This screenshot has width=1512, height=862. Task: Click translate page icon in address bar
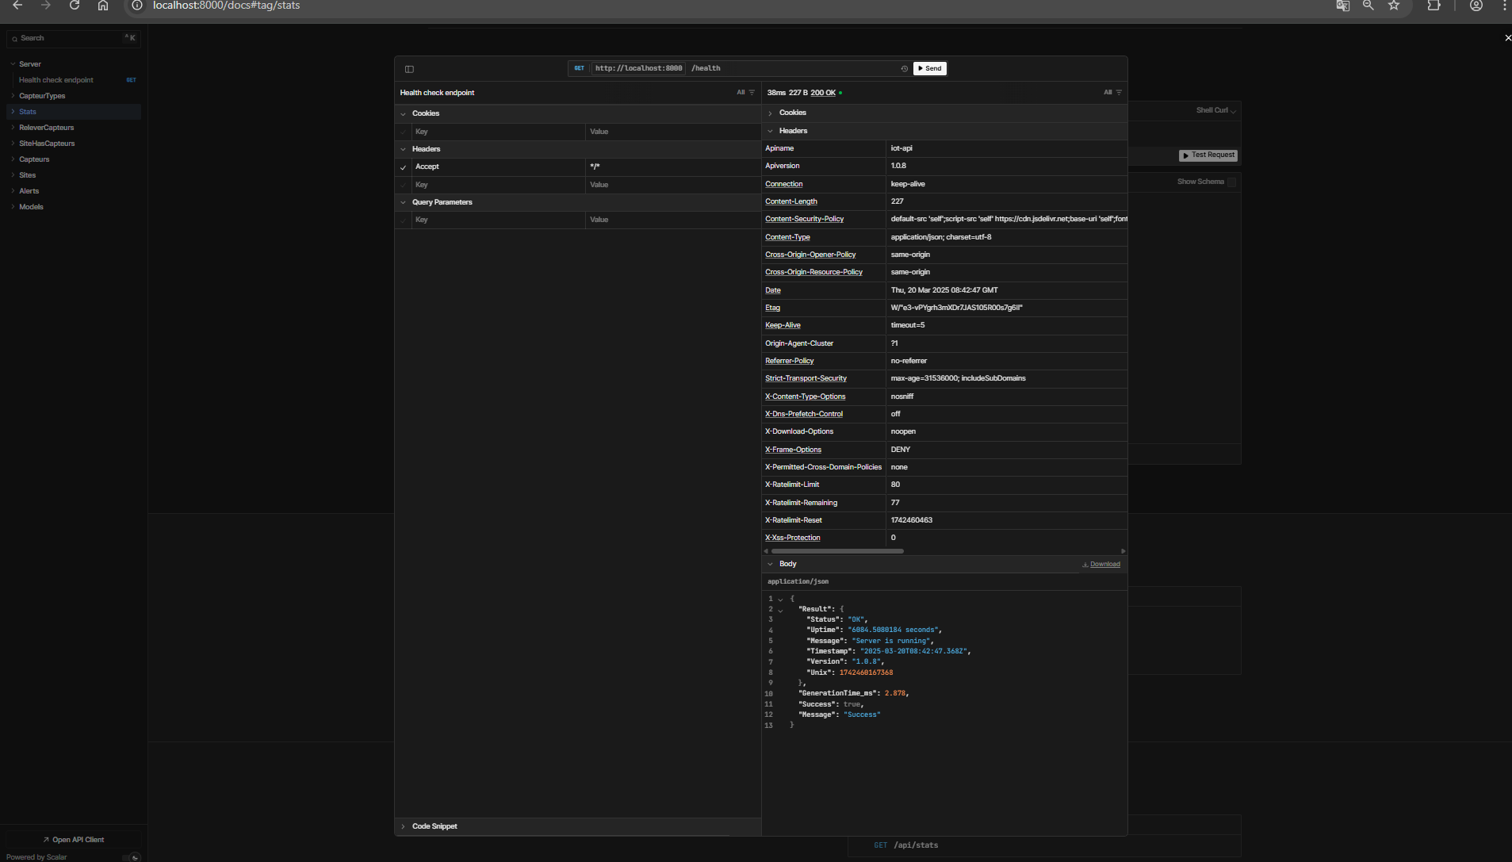pos(1342,6)
